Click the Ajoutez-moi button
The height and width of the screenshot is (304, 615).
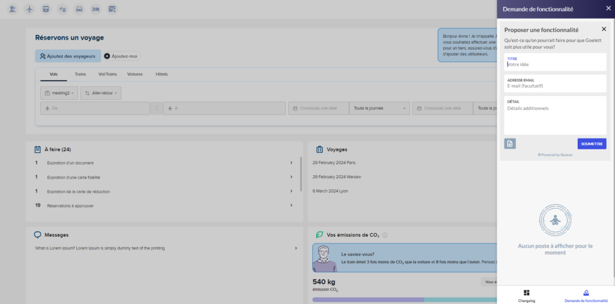tap(121, 56)
